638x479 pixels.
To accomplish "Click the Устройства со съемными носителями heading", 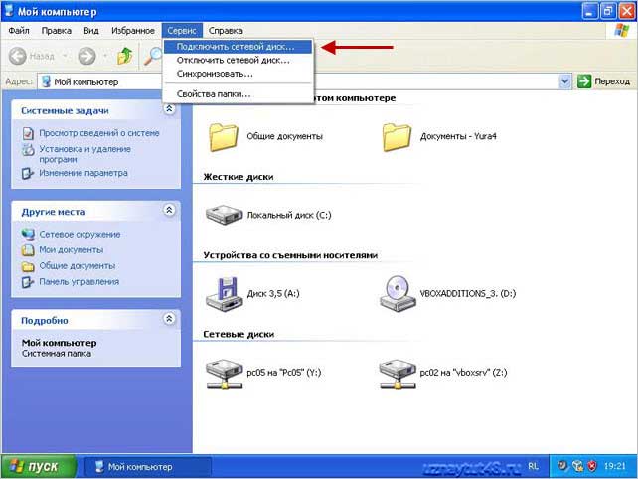I will pos(290,255).
